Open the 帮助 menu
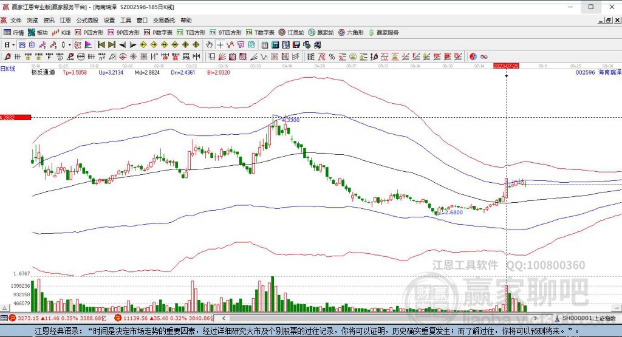The width and height of the screenshot is (622, 337). point(186,20)
